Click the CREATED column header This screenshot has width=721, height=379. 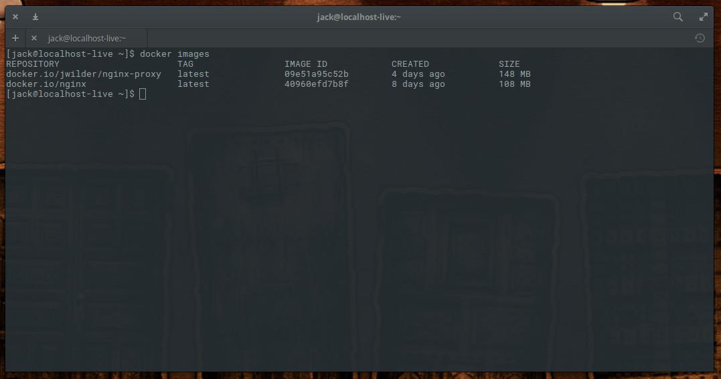[410, 64]
